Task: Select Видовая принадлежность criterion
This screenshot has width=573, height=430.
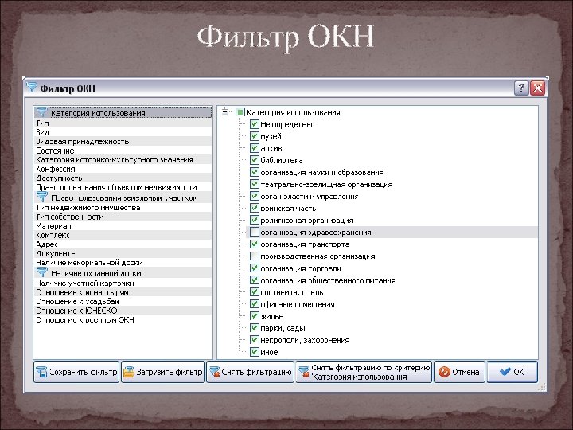Action: 123,141
